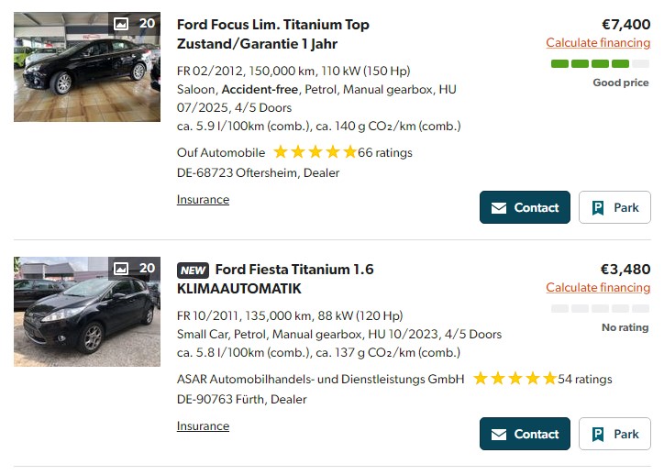Image resolution: width=664 pixels, height=475 pixels.
Task: Open Insurance link for the Ford Focus
Action: (203, 200)
